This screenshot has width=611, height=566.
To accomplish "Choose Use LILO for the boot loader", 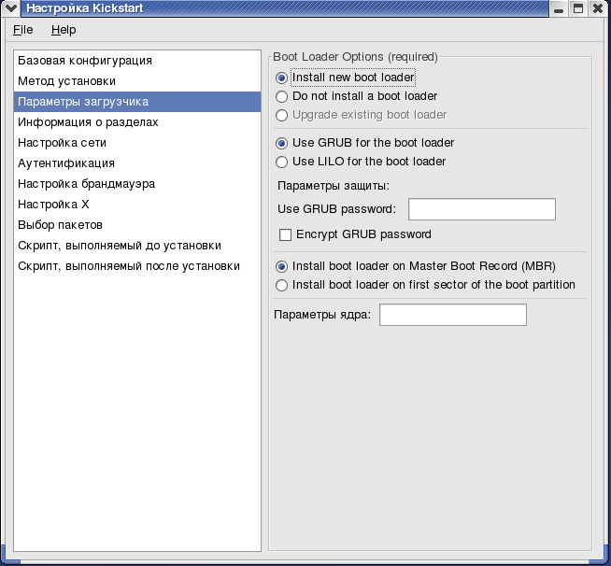I will click(361, 162).
